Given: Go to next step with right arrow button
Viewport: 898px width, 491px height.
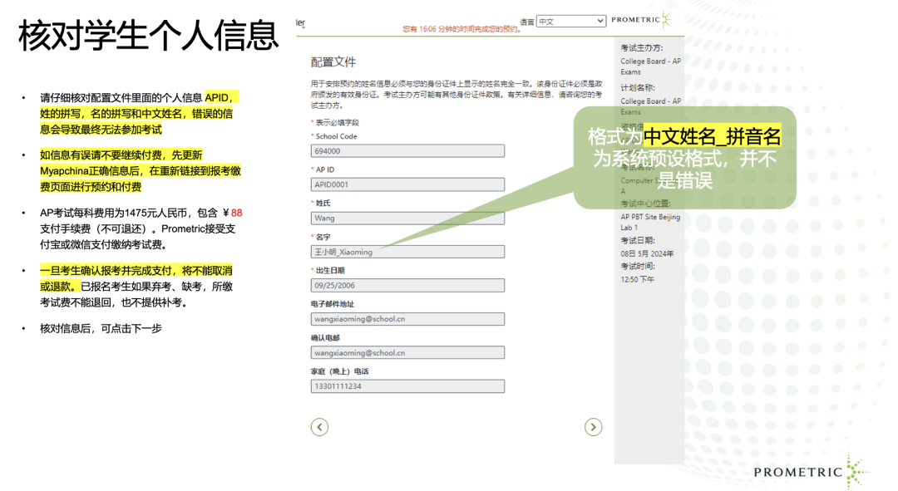Looking at the screenshot, I should (593, 427).
